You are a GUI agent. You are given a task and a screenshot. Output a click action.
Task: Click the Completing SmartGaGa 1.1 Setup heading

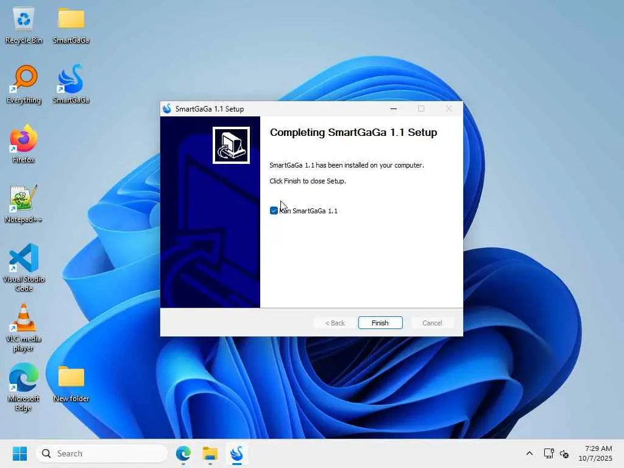coord(353,132)
